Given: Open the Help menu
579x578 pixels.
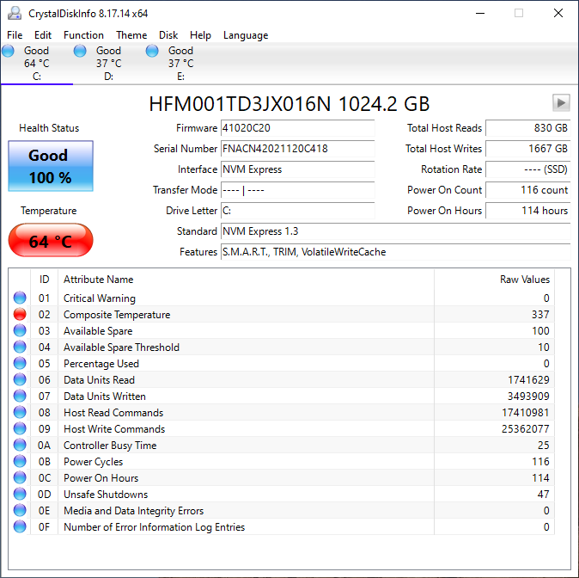Looking at the screenshot, I should (200, 35).
